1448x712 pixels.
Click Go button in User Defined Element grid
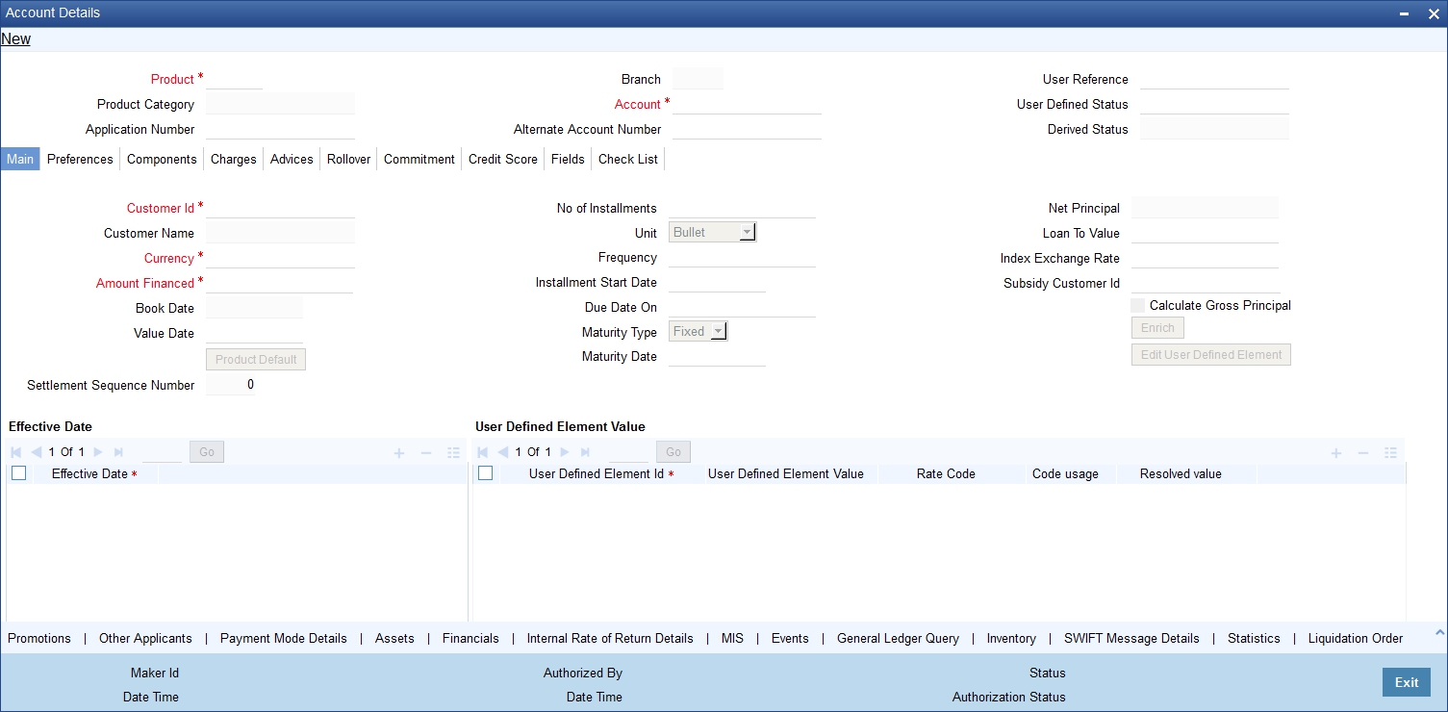pyautogui.click(x=673, y=452)
